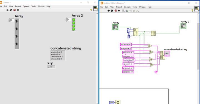The image size is (200, 104).
Task: Click the Array index display field
Action: [x=12, y=20]
